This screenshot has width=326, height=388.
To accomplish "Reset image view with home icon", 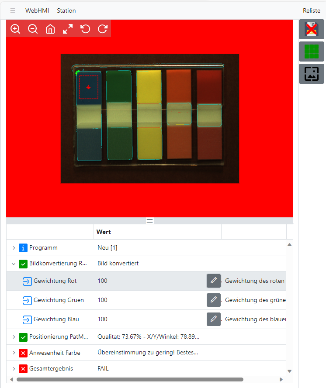I will pyautogui.click(x=50, y=29).
